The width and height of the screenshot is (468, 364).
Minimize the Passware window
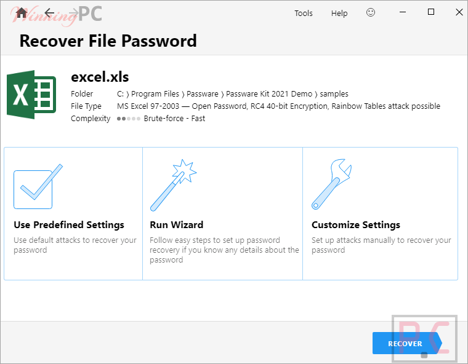403,12
